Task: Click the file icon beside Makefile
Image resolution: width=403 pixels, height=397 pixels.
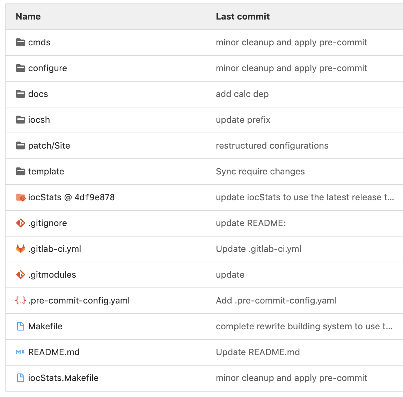Action: tap(21, 327)
